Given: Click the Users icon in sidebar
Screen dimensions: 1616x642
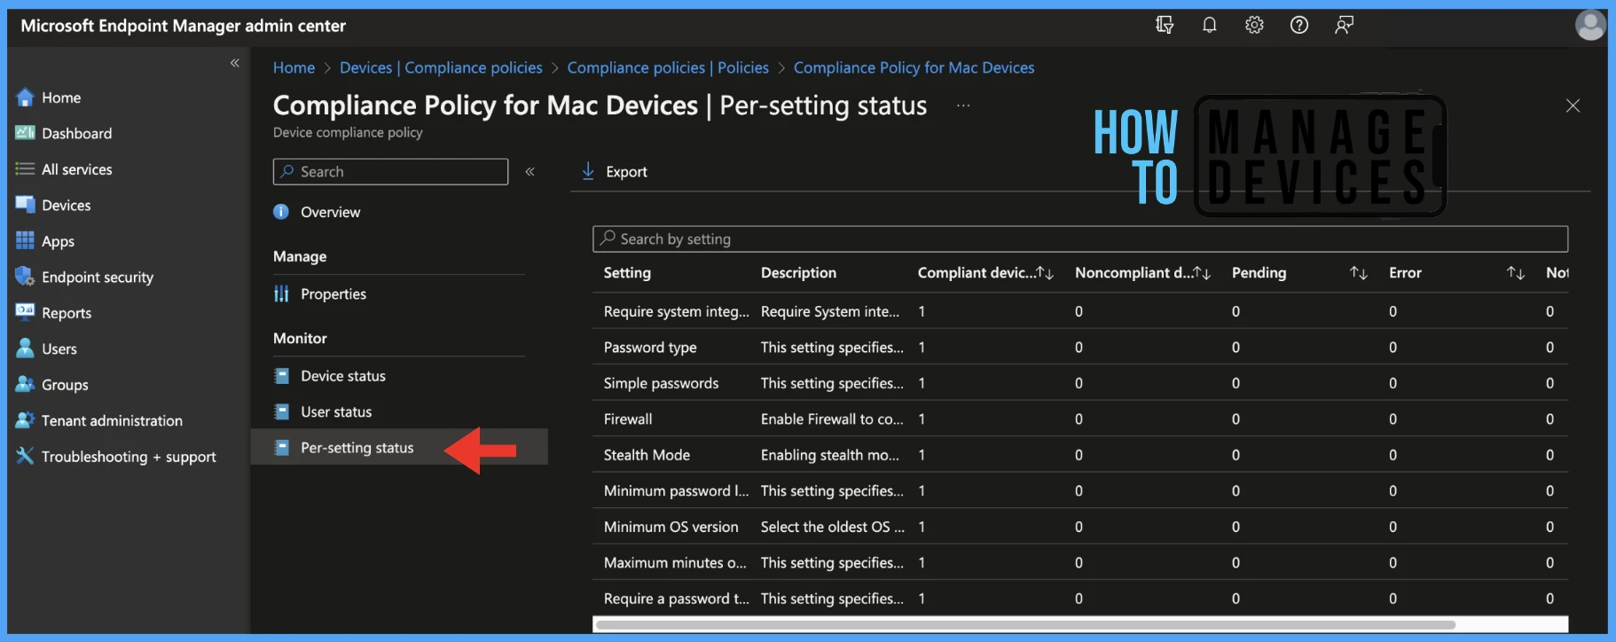Looking at the screenshot, I should click(x=25, y=348).
